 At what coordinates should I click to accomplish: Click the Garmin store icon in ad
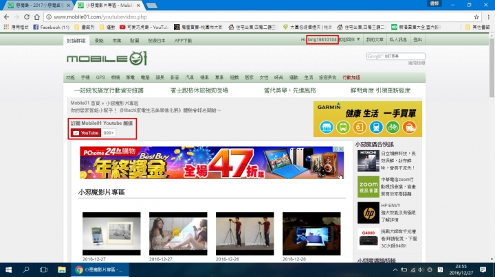327,128
